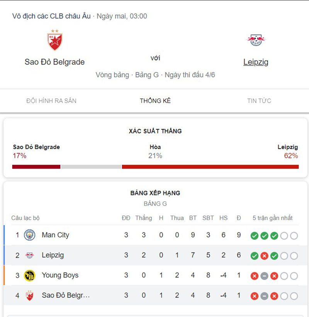Click Man City's last empty form circle

[294, 236]
